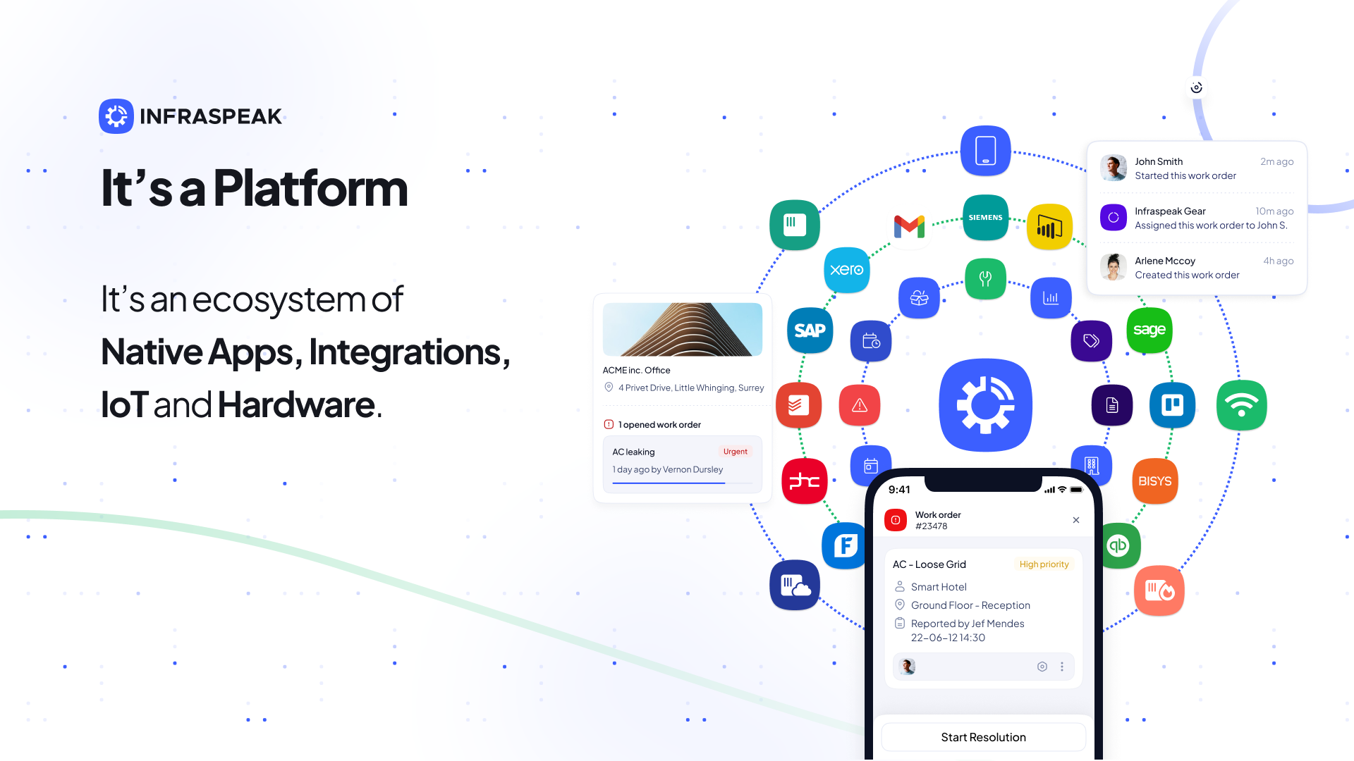Click the Siemens integration icon

(x=984, y=218)
